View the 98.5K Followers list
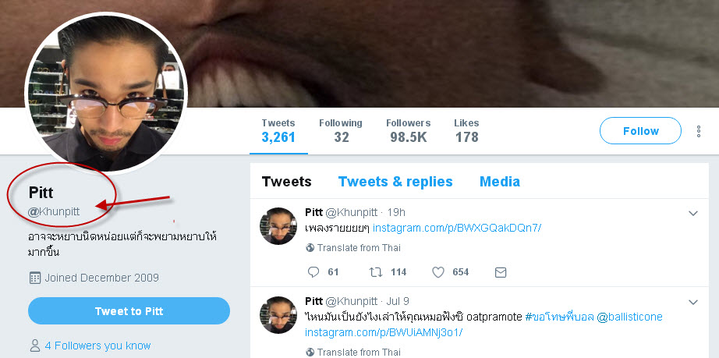 tap(408, 131)
